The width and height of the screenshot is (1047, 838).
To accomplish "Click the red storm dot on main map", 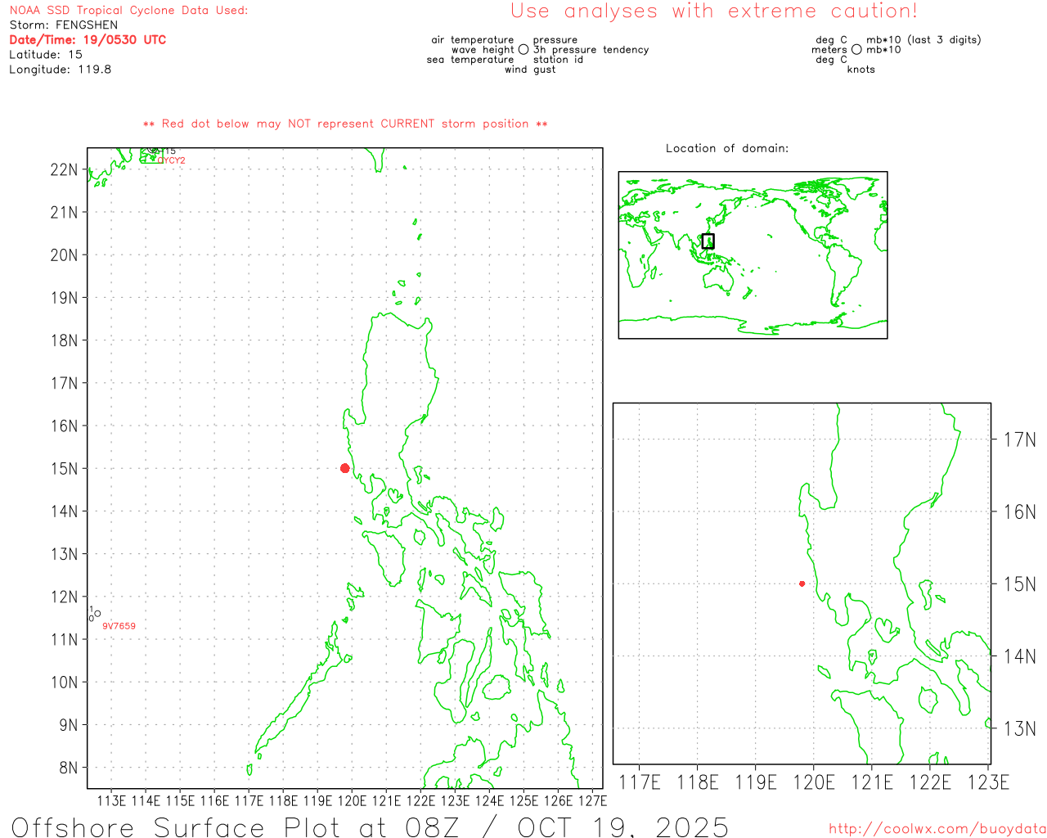I will click(x=344, y=468).
